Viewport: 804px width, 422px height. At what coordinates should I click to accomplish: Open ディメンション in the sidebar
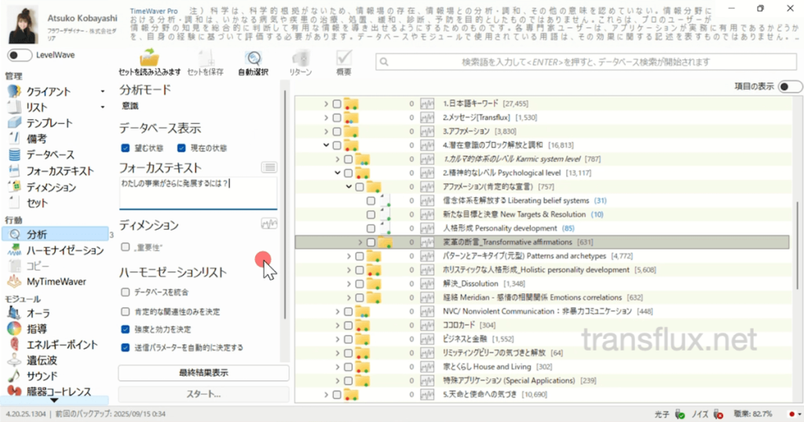[x=51, y=187]
